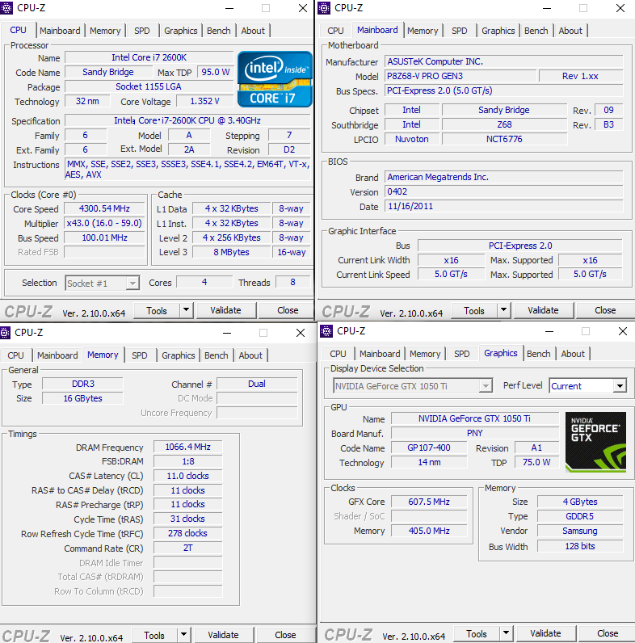Viewport: 635px width, 643px height.
Task: Open Tools dropdown arrow in Graphics window
Action: click(507, 633)
